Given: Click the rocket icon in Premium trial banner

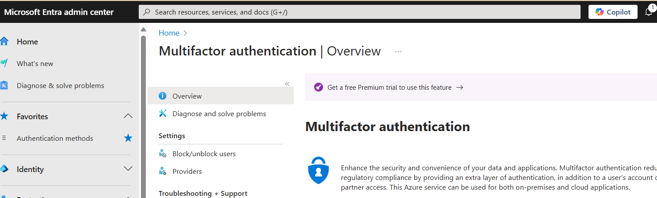Looking at the screenshot, I should point(319,87).
